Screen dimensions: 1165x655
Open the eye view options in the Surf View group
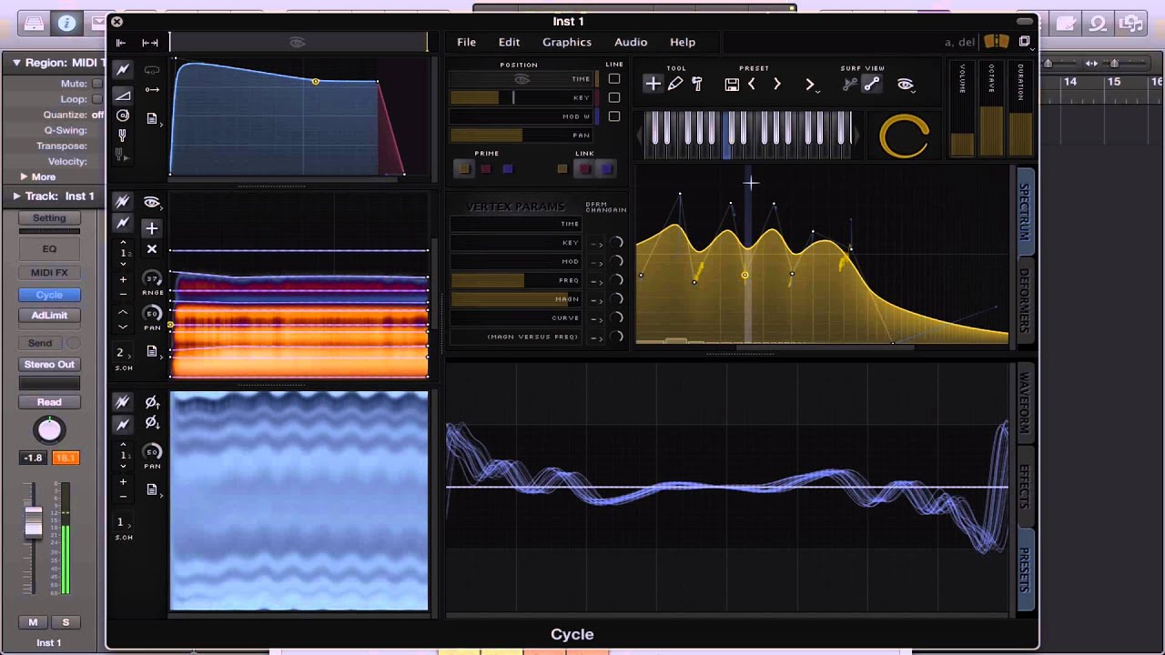(x=905, y=84)
